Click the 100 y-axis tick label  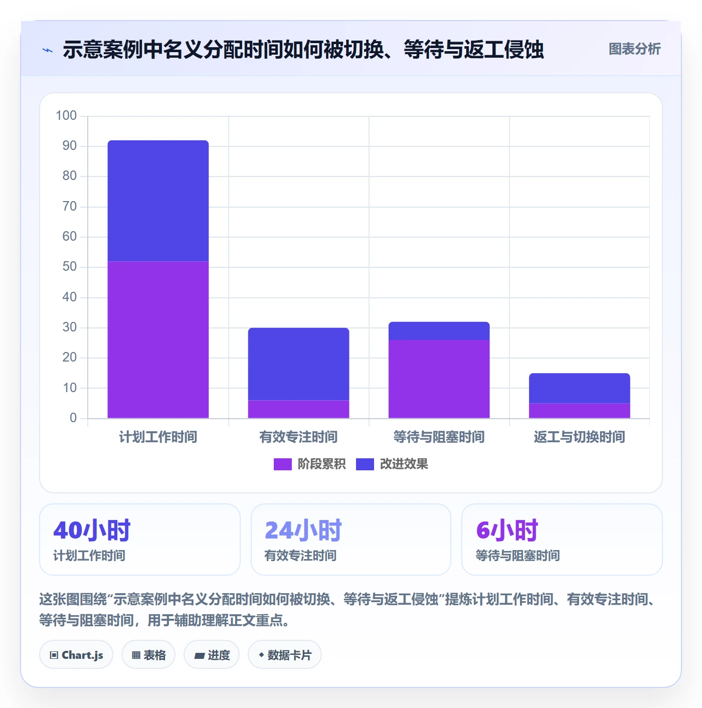[66, 116]
